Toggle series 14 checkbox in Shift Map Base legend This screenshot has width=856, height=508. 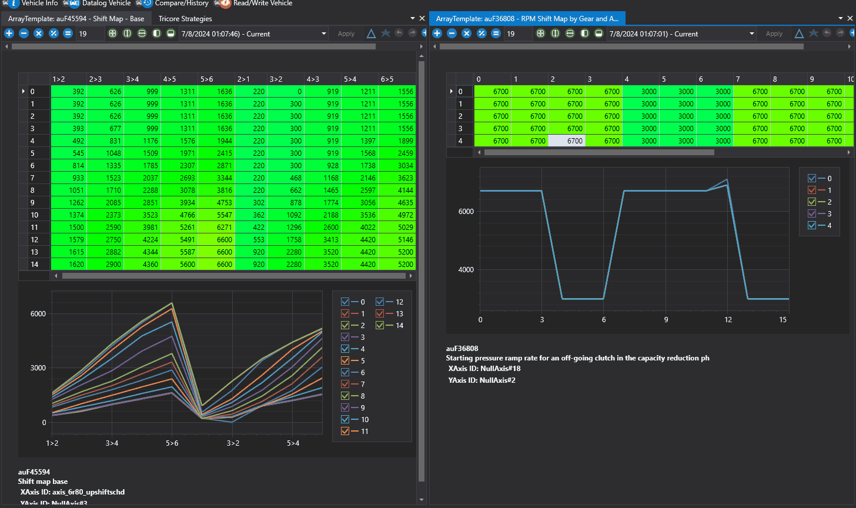click(380, 325)
